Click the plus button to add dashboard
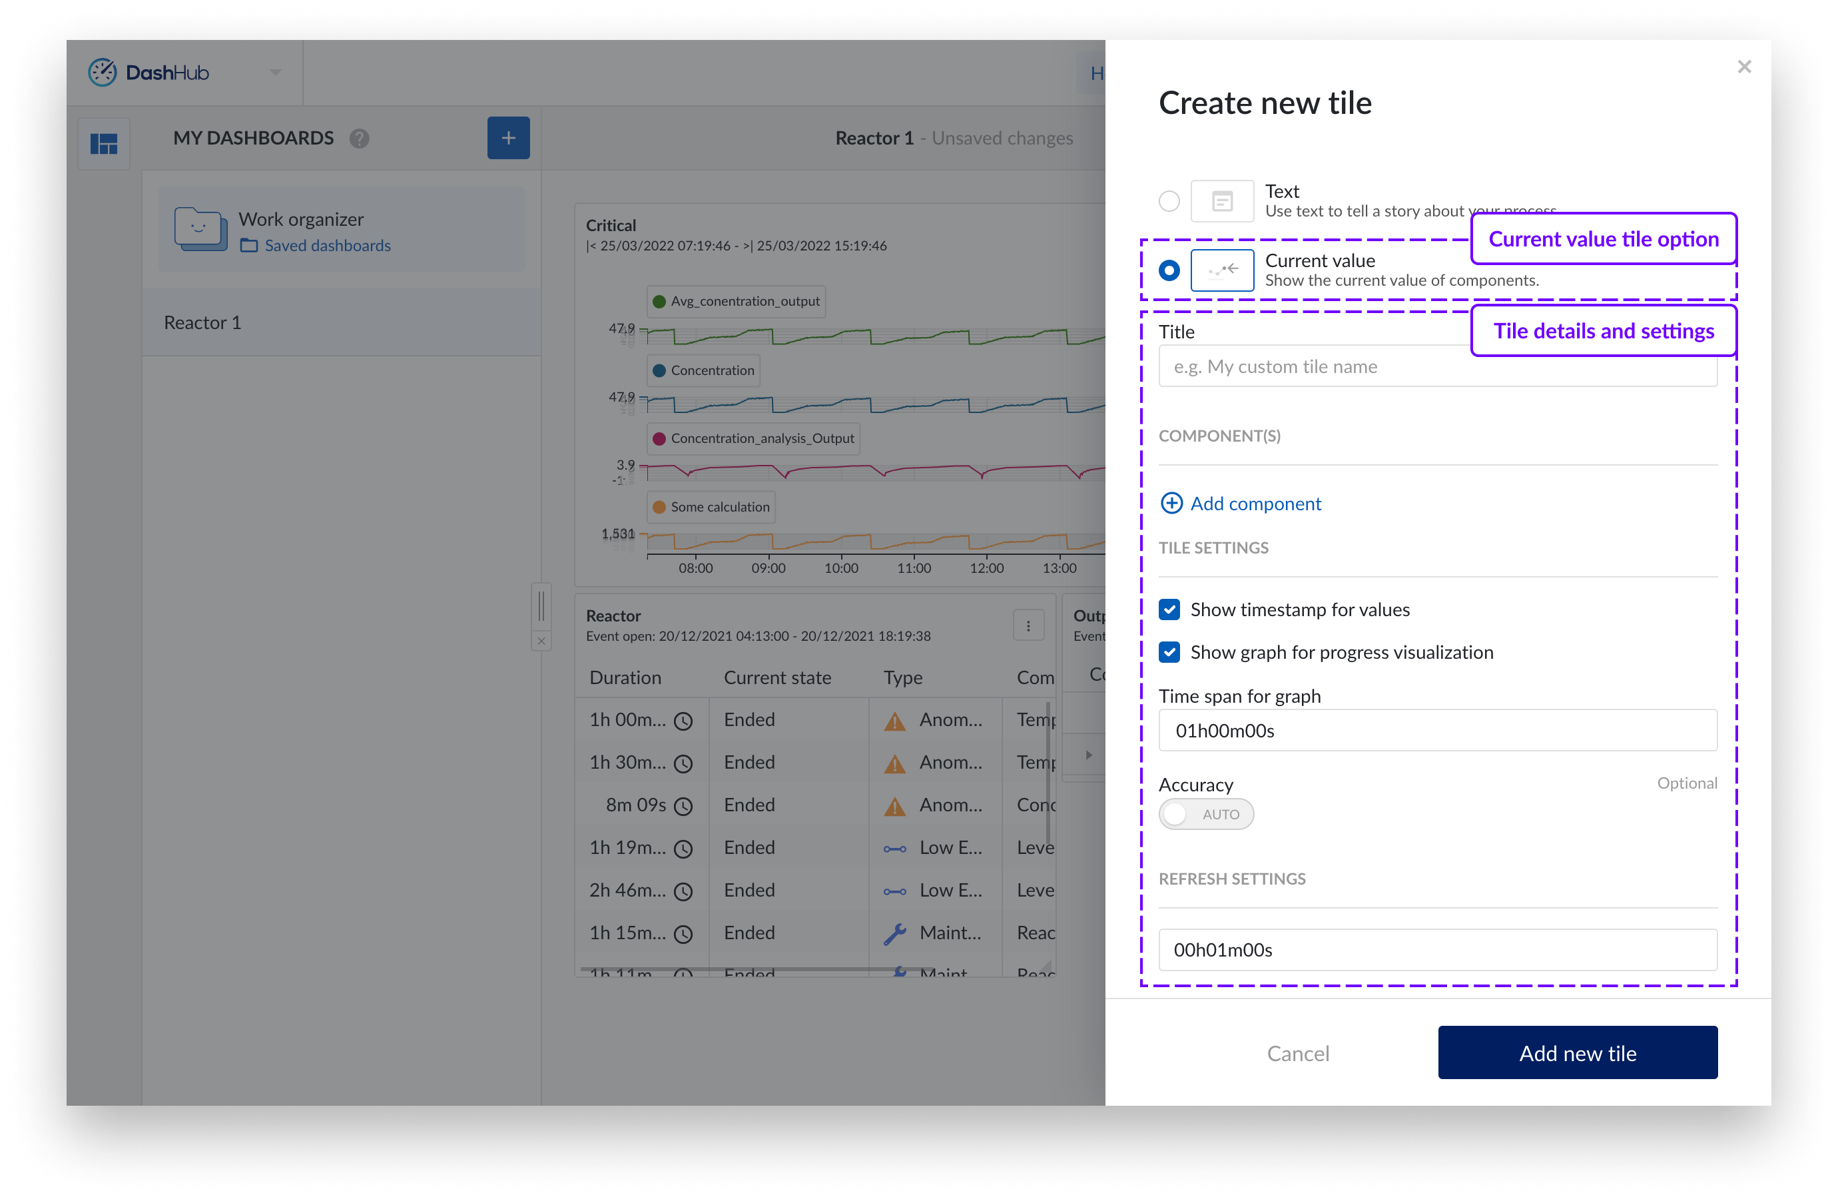 (508, 139)
